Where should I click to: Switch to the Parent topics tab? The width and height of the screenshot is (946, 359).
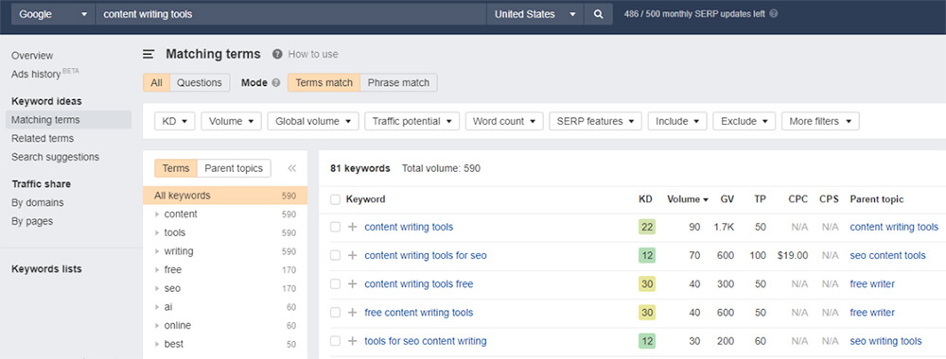tap(234, 168)
